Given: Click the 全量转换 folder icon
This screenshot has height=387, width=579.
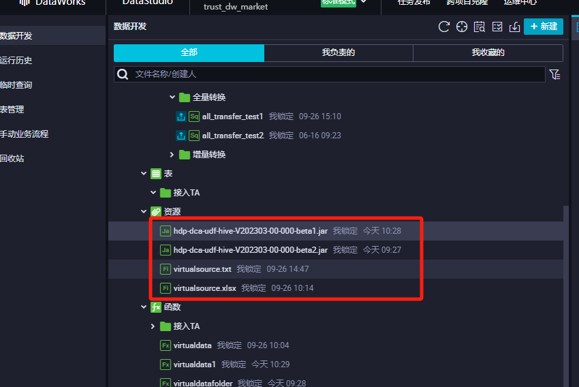Looking at the screenshot, I should 185,97.
